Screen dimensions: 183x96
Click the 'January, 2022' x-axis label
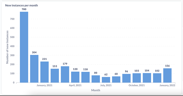(x=167, y=85)
